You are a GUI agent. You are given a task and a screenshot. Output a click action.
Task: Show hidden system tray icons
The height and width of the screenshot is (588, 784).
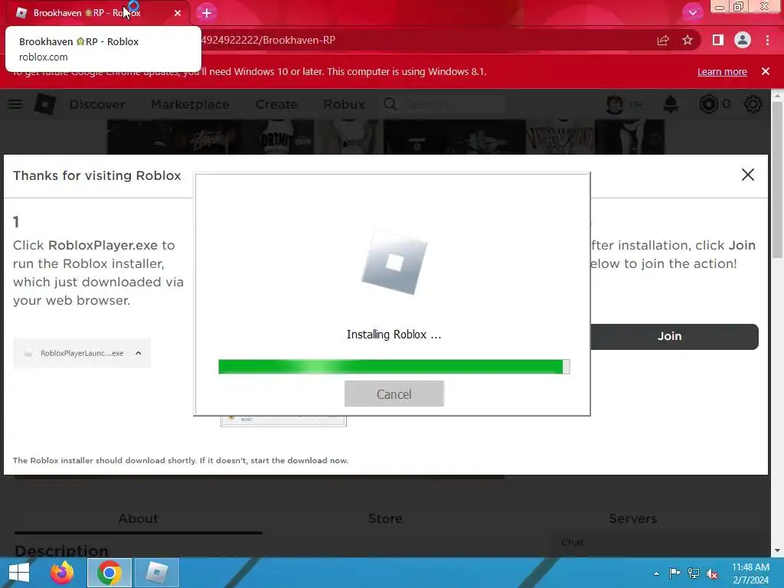656,573
